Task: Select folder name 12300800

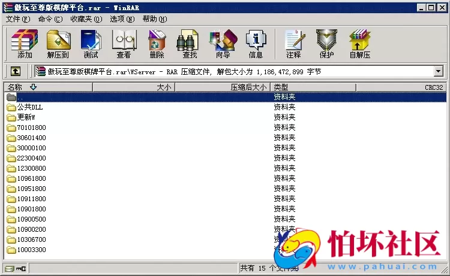Action: tap(32, 168)
